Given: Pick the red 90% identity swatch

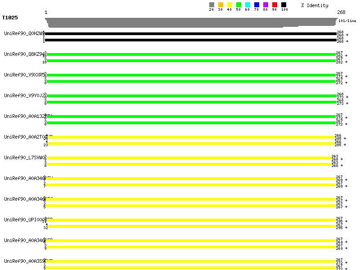Looking at the screenshot, I should pyautogui.click(x=274, y=5).
